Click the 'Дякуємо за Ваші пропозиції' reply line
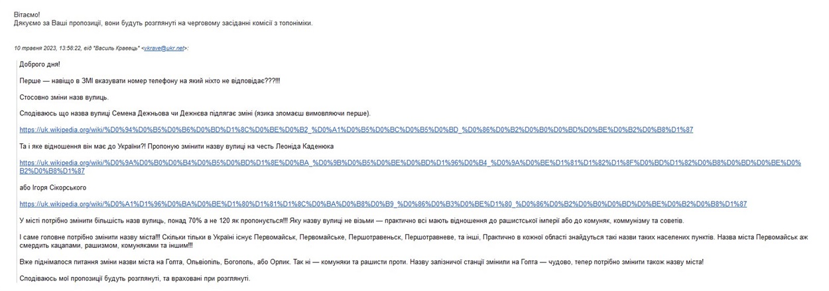Screen dimensions: 829x291 pyautogui.click(x=163, y=23)
